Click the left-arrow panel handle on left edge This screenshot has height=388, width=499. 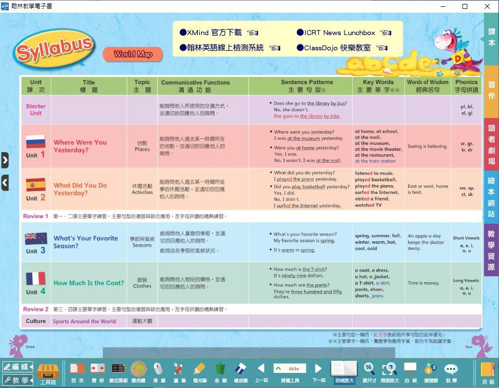point(5,183)
